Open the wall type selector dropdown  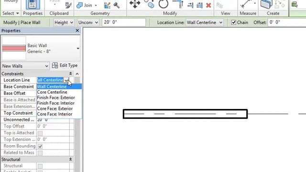(x=78, y=48)
